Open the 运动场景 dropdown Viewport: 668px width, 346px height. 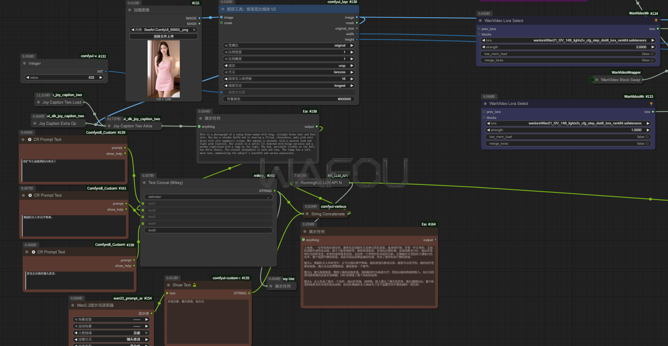(111, 326)
